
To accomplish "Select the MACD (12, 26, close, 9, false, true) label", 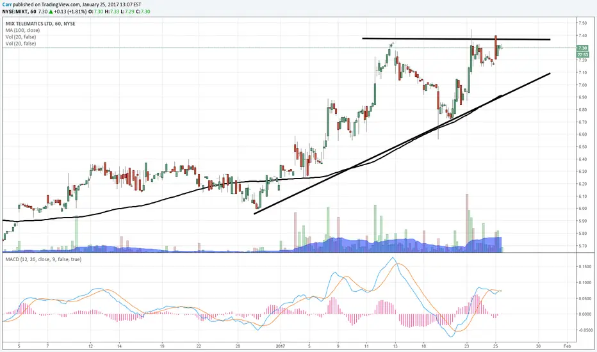I will tap(43, 259).
